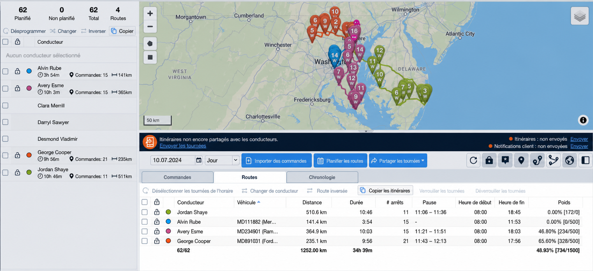593x271 pixels.
Task: Click lock icon in Jordan Shaye route row
Action: 157,212
